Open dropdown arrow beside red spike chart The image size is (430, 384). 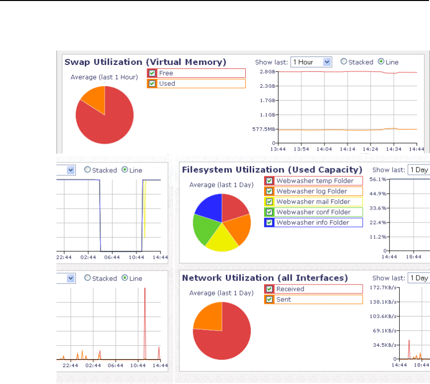tap(71, 278)
